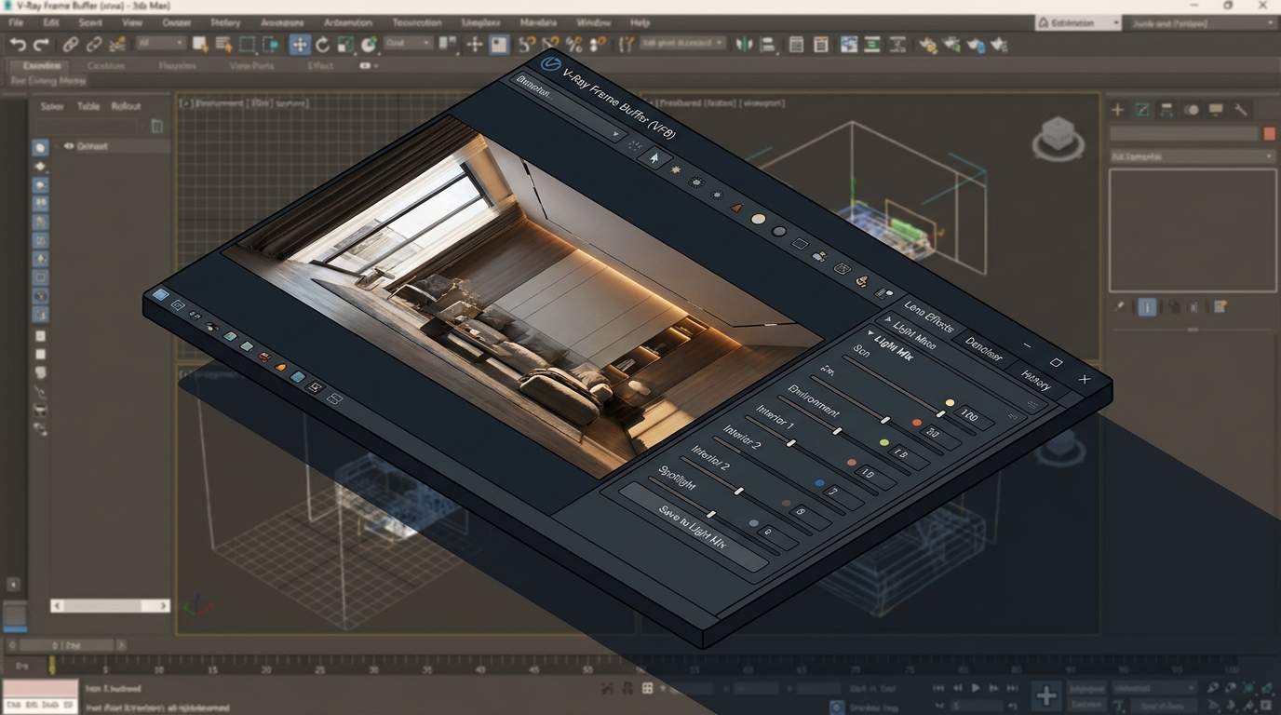Click Save to Light Mix button
The width and height of the screenshot is (1281, 715).
coord(693,526)
